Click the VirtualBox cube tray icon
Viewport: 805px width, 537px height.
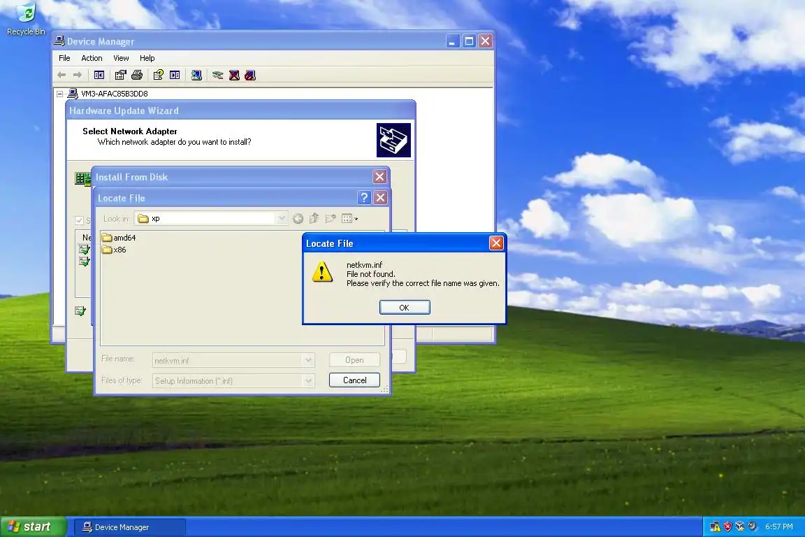pyautogui.click(x=740, y=527)
